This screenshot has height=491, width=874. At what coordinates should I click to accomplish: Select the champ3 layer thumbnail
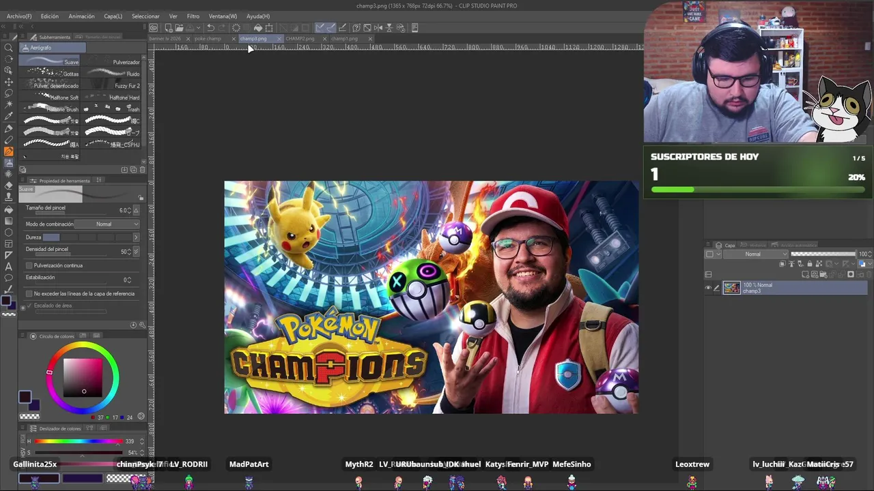click(732, 288)
